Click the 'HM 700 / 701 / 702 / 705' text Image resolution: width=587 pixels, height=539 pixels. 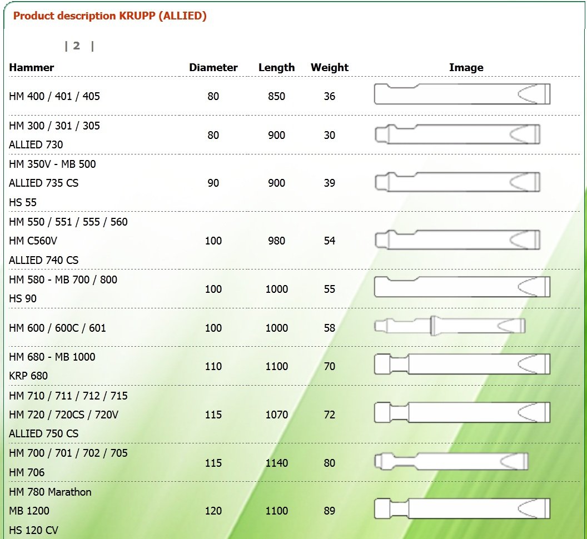point(68,453)
